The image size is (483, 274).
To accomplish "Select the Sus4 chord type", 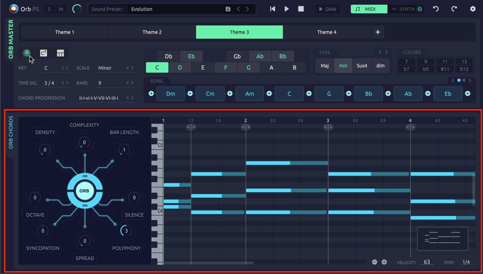I will (x=362, y=65).
